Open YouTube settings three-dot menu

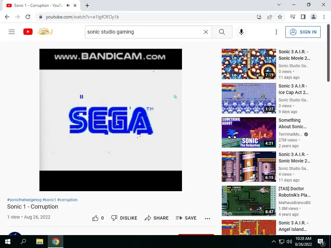(276, 32)
